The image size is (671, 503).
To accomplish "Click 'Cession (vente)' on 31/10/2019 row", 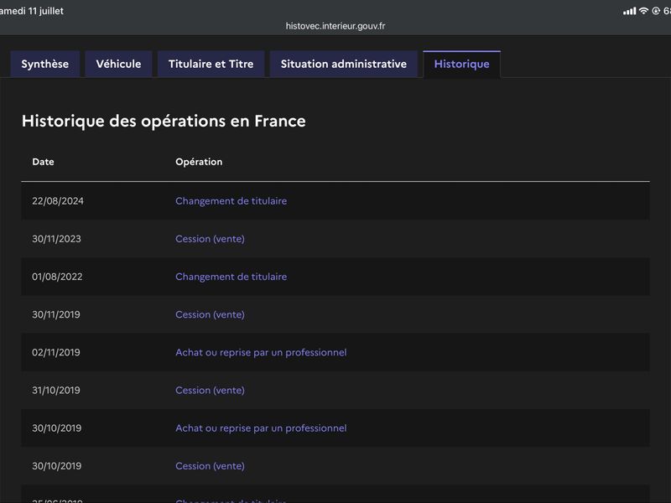I will 211,390.
